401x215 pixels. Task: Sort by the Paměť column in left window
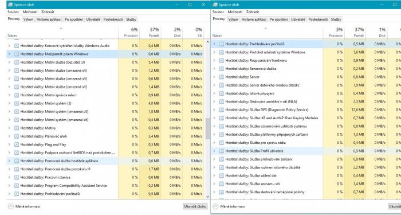(151, 32)
